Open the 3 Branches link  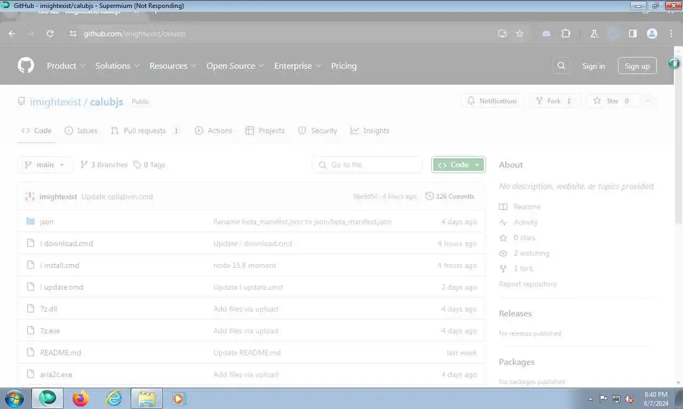104,165
